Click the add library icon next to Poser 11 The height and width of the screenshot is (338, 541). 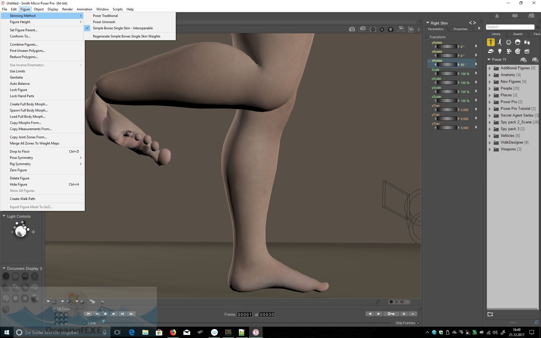(524, 60)
